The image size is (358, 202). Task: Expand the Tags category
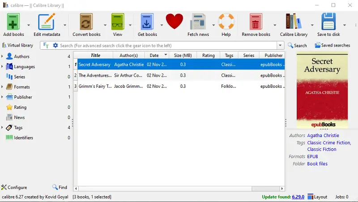point(2,128)
